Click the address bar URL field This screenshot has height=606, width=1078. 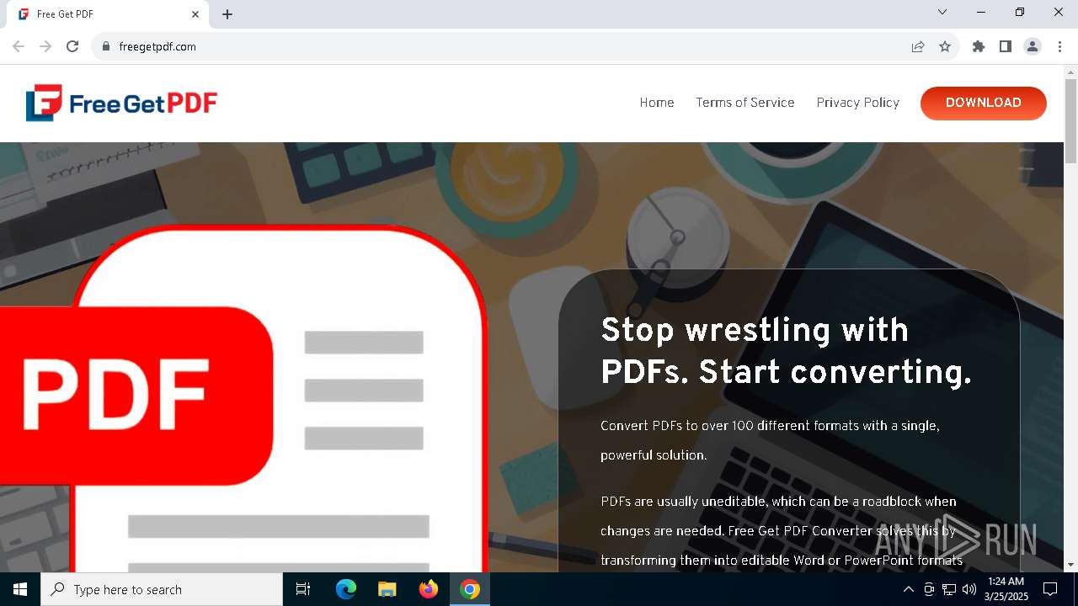[x=505, y=46]
